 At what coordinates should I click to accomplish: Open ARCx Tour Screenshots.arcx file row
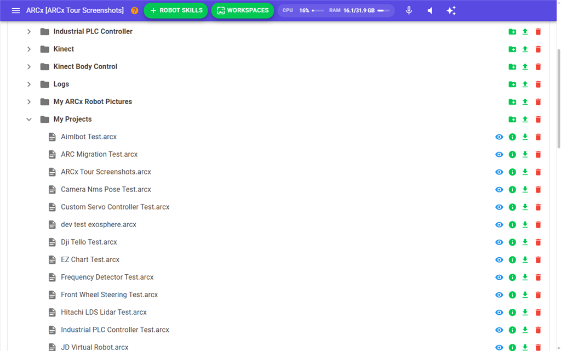(106, 172)
